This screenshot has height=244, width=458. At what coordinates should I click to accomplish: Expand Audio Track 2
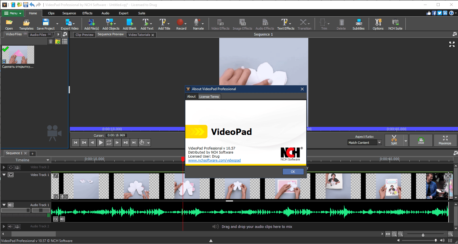[x=4, y=226]
